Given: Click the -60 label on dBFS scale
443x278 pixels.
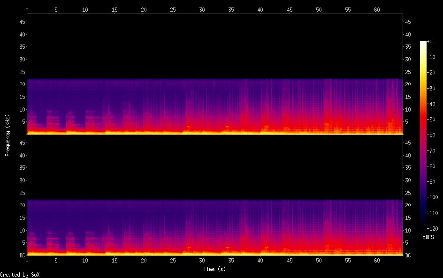Looking at the screenshot, I should [431, 135].
